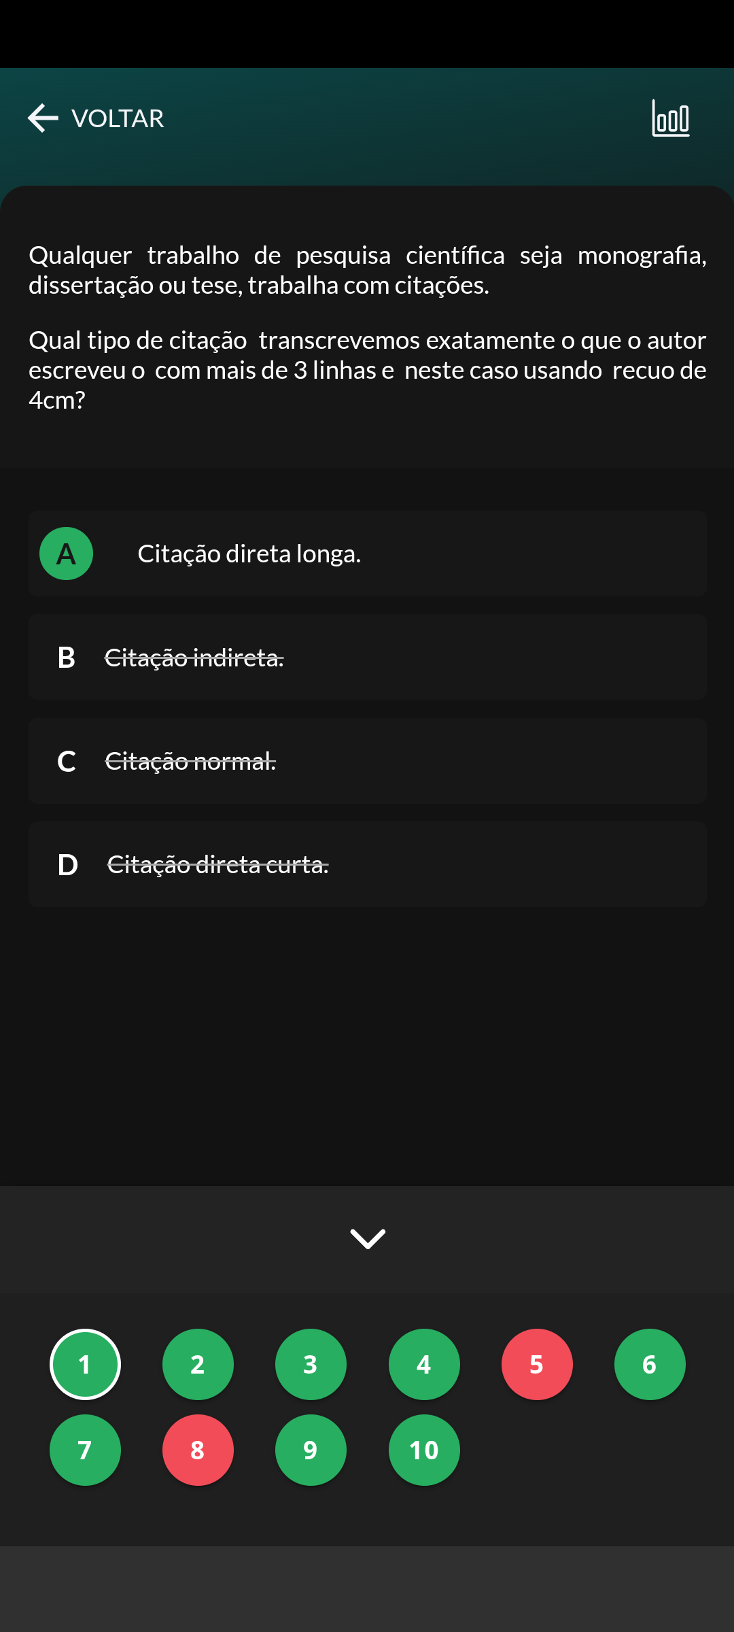The width and height of the screenshot is (734, 1632).
Task: Pick option C Citação normal
Action: click(x=367, y=761)
